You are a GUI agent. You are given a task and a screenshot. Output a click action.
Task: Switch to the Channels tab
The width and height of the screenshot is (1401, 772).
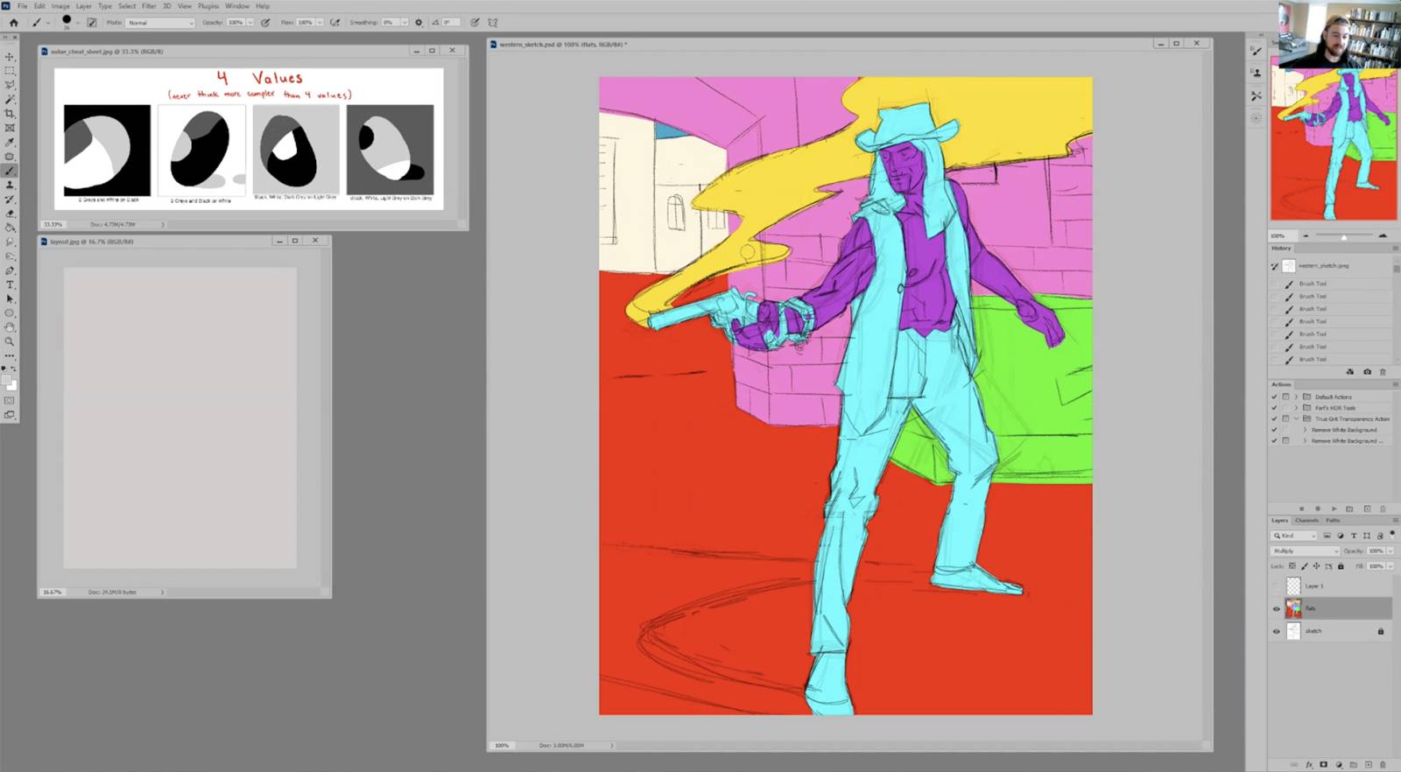(1306, 520)
